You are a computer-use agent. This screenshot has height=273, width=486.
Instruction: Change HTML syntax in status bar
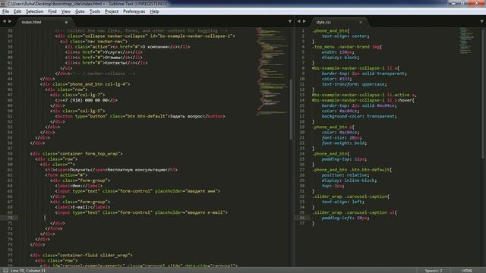pyautogui.click(x=467, y=271)
